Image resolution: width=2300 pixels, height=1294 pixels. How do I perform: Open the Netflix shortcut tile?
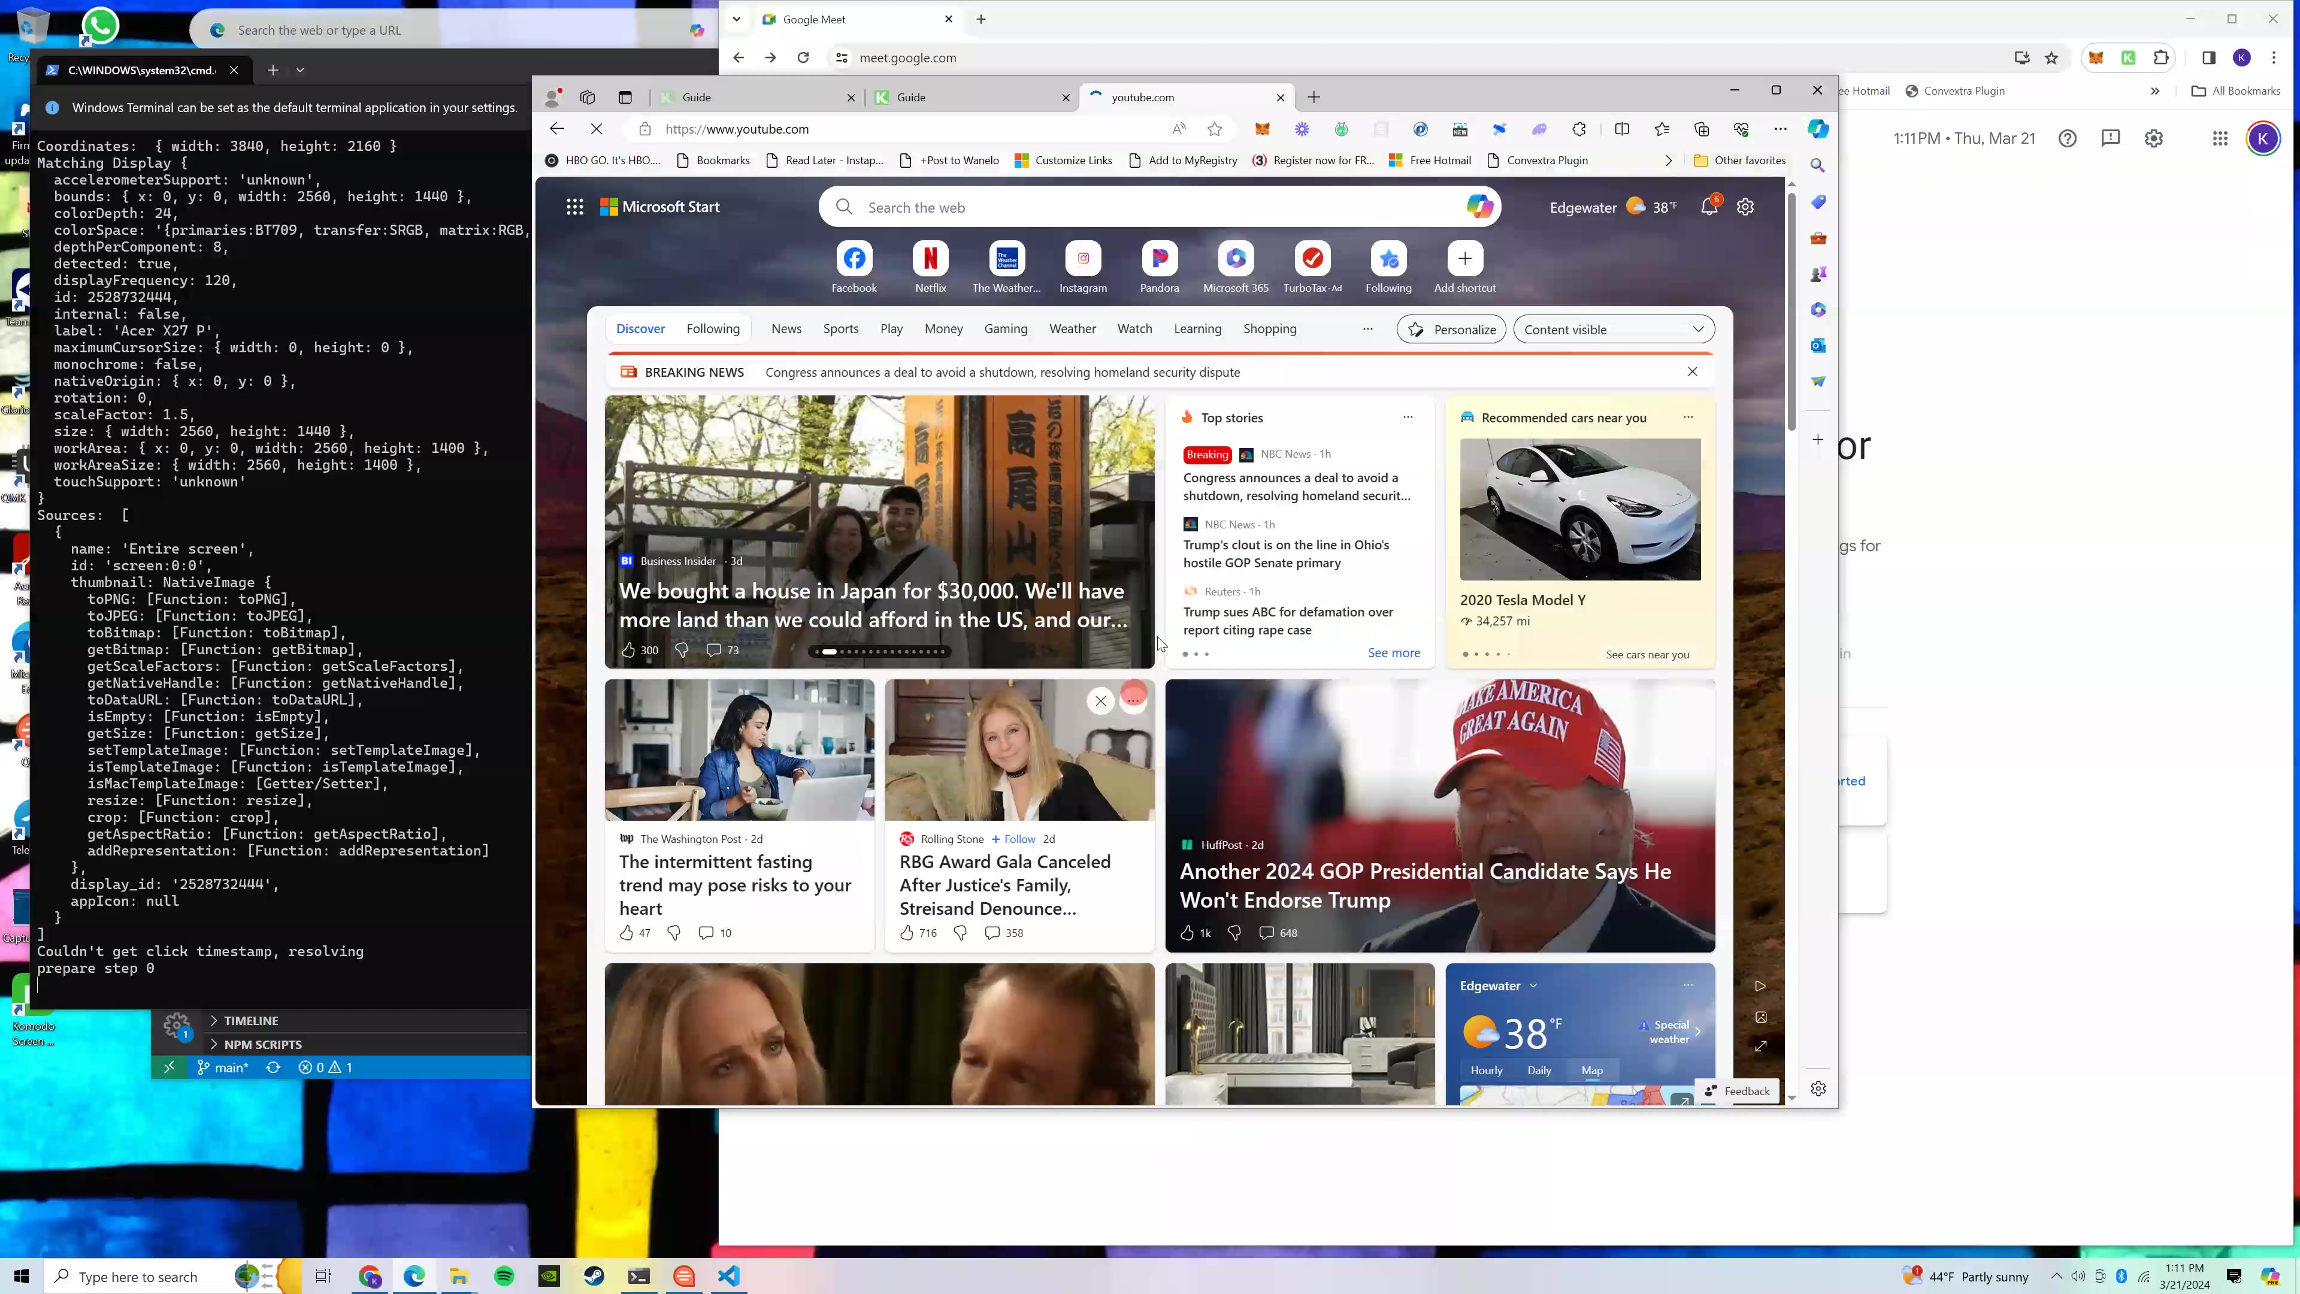[930, 259]
